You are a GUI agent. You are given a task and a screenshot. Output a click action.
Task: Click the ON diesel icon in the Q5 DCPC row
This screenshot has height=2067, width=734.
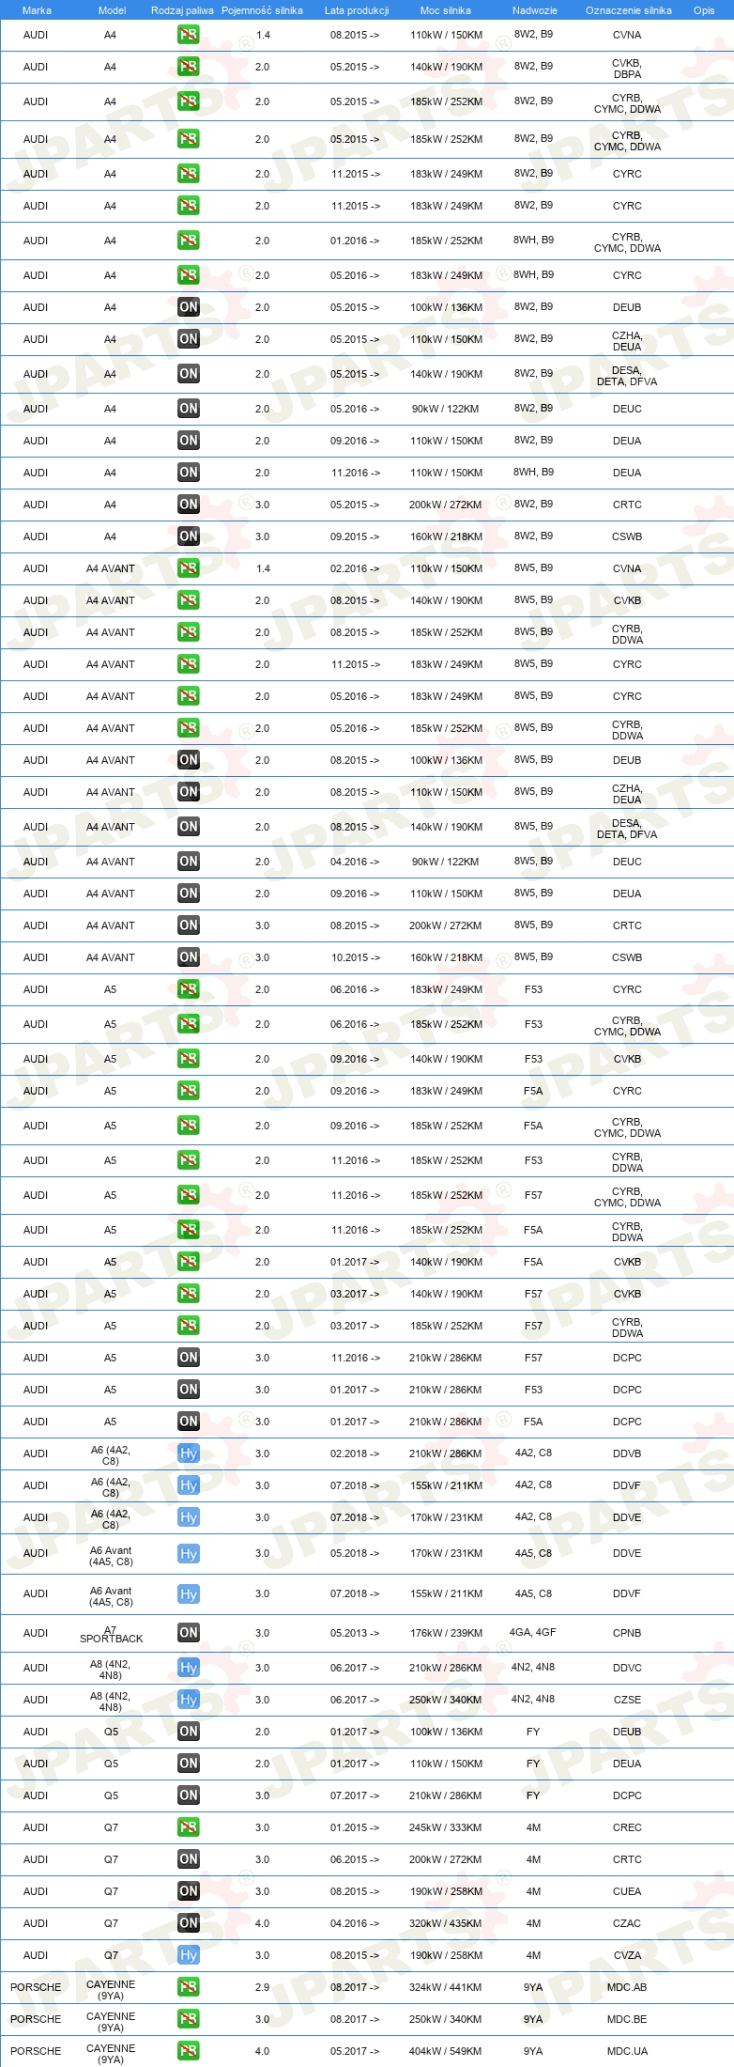click(x=189, y=1795)
